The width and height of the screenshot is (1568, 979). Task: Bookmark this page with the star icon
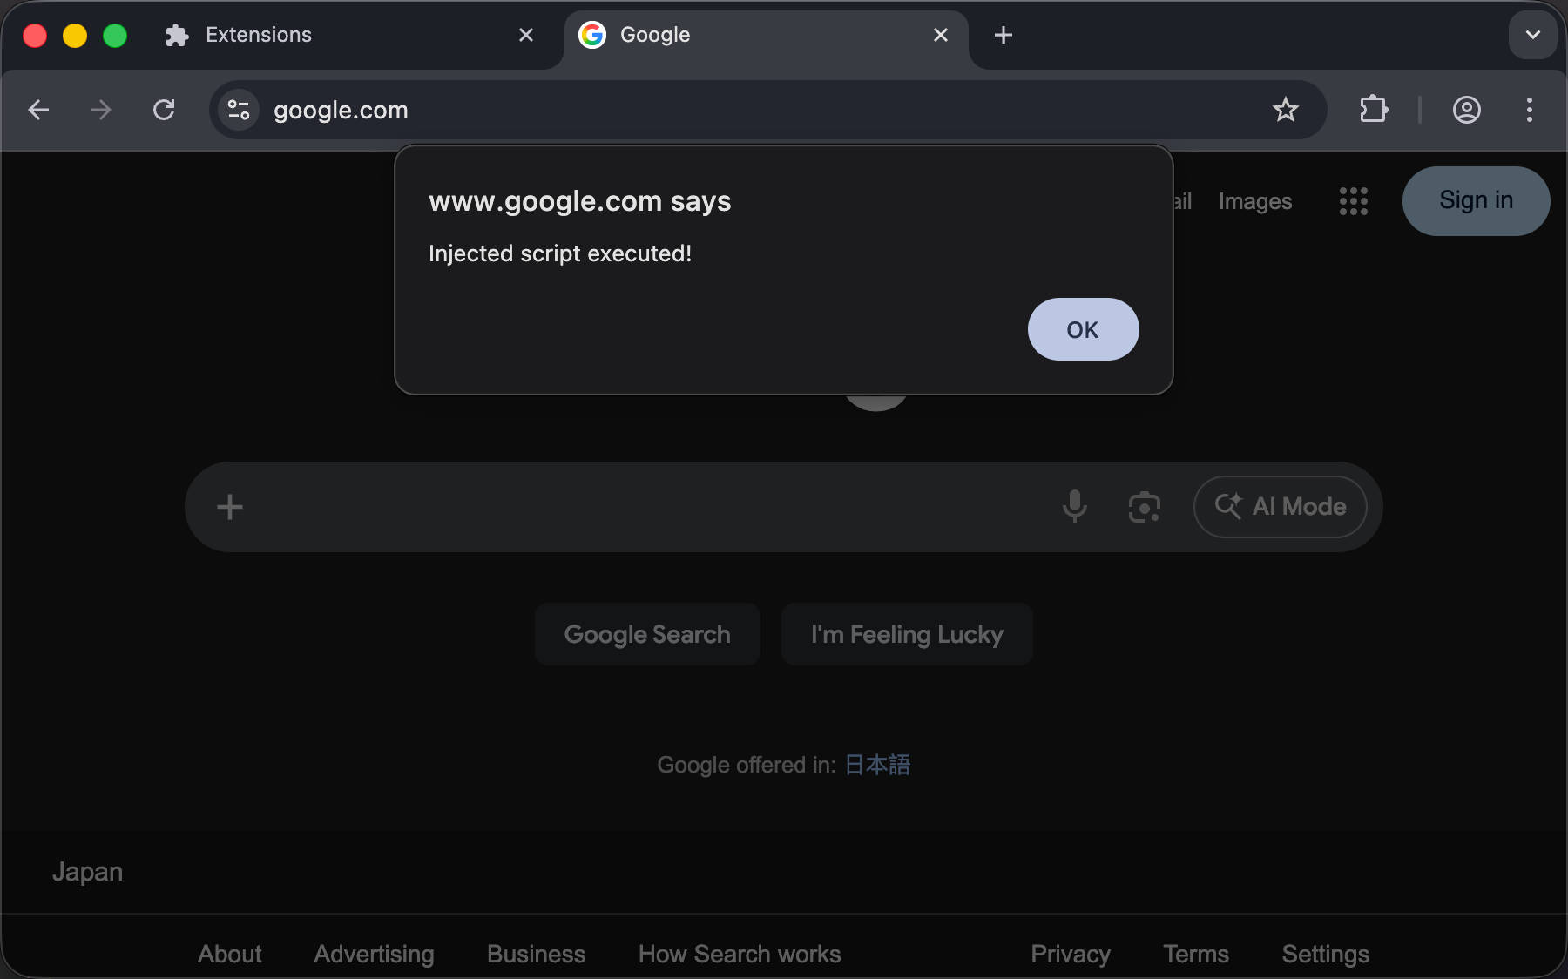coord(1285,110)
